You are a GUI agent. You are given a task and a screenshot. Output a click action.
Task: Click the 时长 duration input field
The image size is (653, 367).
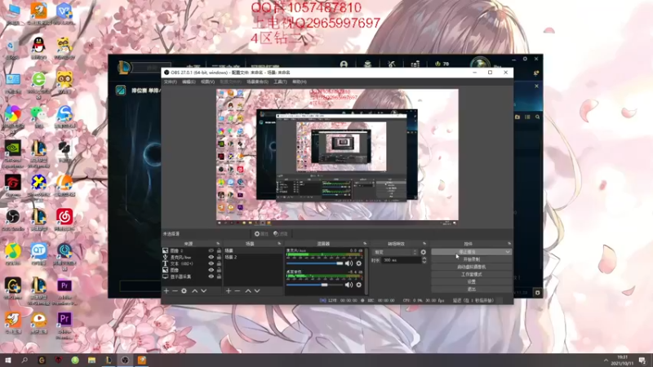pyautogui.click(x=402, y=260)
